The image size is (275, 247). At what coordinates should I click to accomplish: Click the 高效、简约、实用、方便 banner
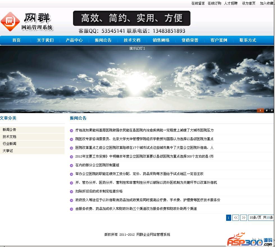click(132, 18)
